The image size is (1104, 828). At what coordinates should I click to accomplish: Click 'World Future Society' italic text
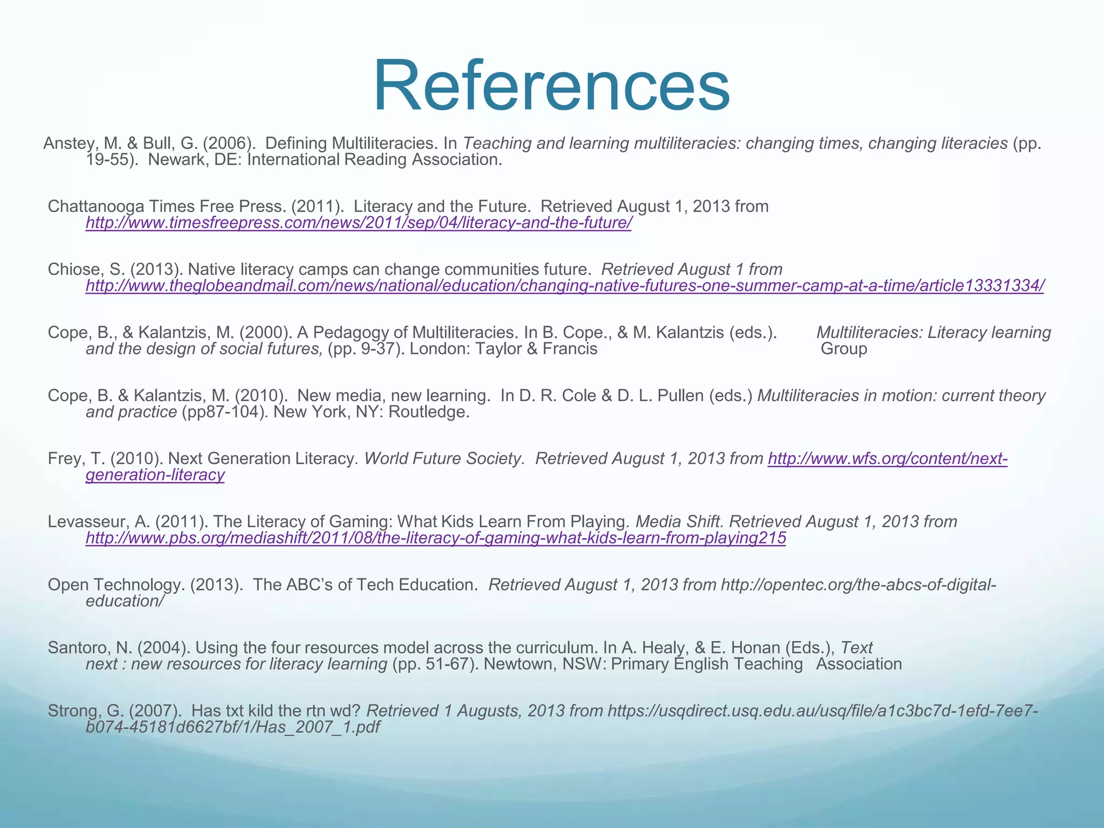point(445,459)
